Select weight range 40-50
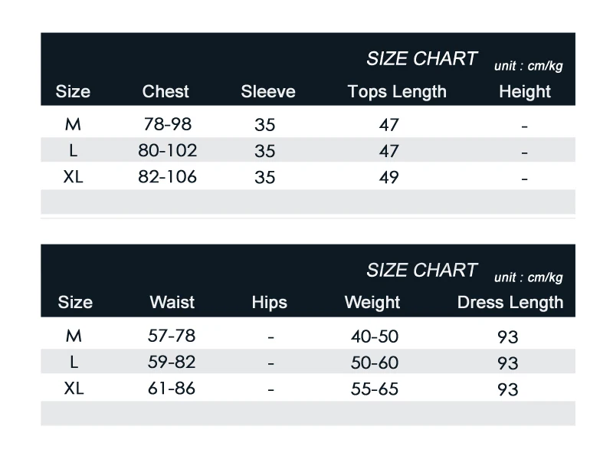Viewport: 613px width, 453px height. (x=375, y=336)
